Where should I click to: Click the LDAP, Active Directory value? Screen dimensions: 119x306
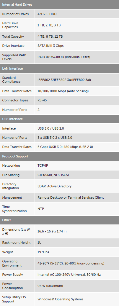(x=54, y=187)
